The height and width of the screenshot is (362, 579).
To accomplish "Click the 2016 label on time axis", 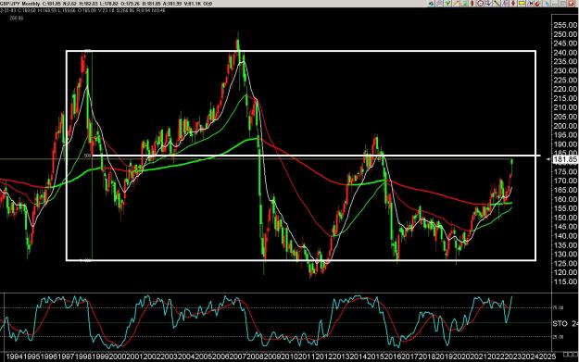I will pyautogui.click(x=392, y=356).
